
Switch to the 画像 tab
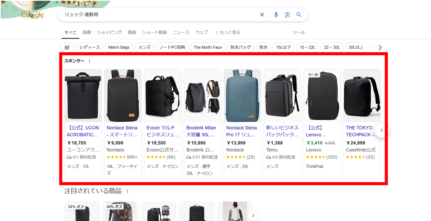click(x=87, y=32)
